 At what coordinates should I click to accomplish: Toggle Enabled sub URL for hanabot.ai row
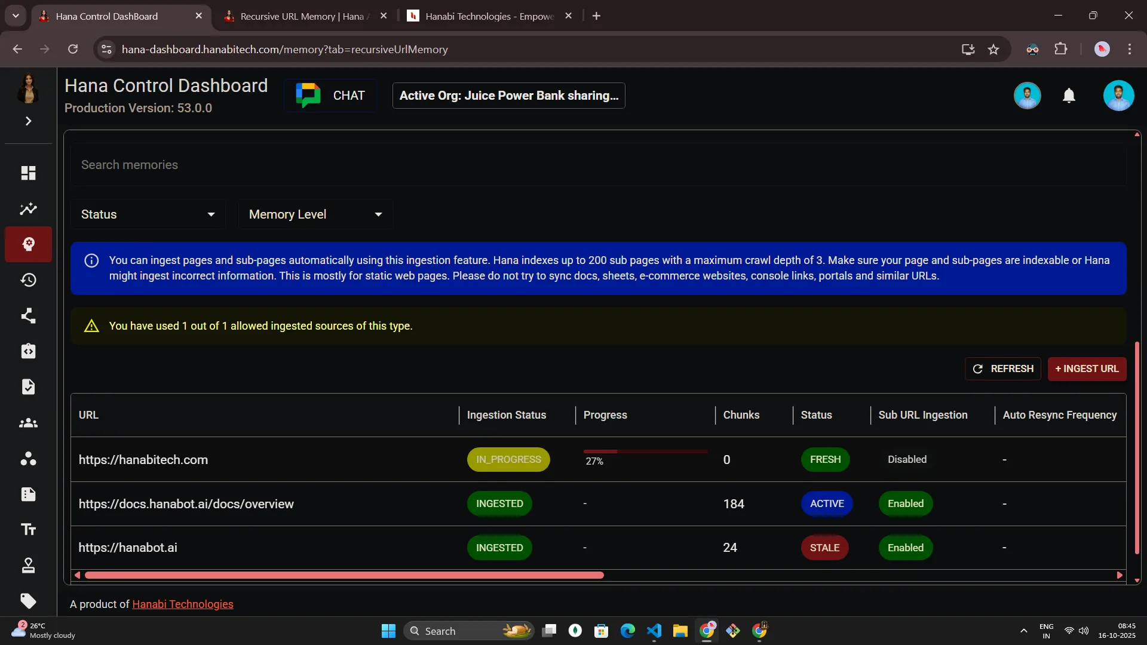[x=905, y=548]
